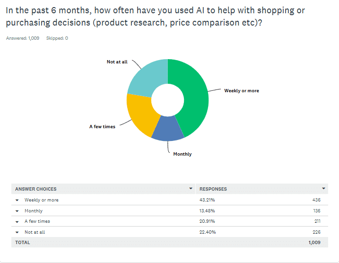Select the Weekly or more chart label
339x263 pixels.
241,91
